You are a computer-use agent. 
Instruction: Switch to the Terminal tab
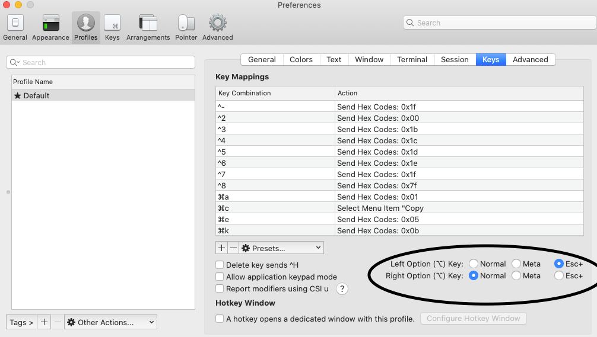pos(412,60)
